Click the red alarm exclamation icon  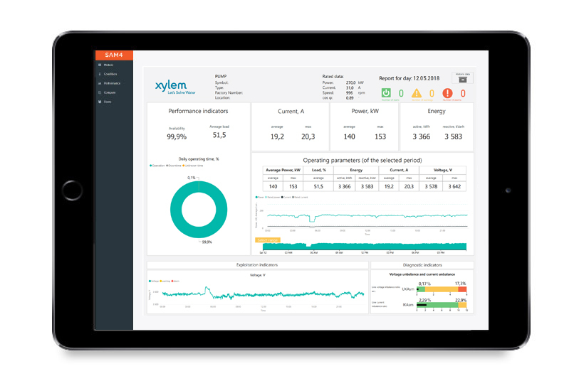click(x=447, y=93)
